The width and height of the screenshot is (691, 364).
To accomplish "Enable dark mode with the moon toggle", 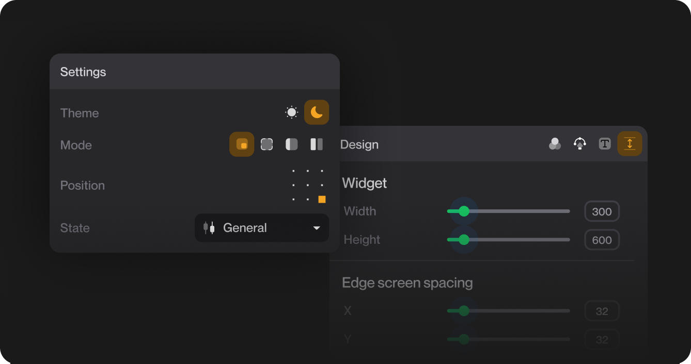I will (x=317, y=112).
